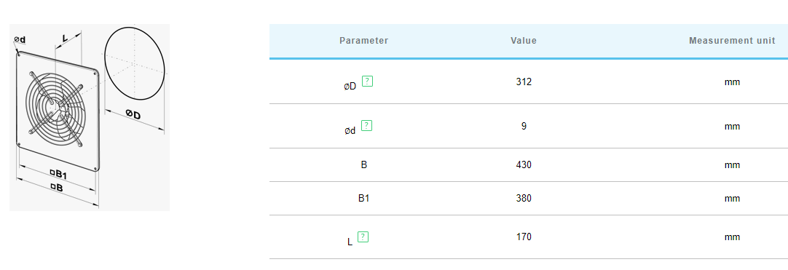Image resolution: width=788 pixels, height=270 pixels.
Task: Select the value 9 in ød row
Action: (x=524, y=126)
